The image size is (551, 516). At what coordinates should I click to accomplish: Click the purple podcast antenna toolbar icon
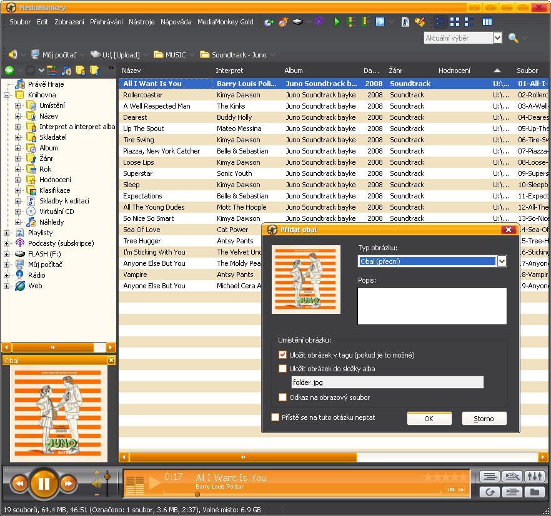coord(319,22)
